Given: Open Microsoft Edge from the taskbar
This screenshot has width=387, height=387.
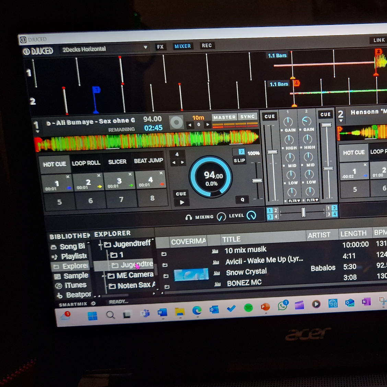Looking at the screenshot, I should pyautogui.click(x=197, y=310).
